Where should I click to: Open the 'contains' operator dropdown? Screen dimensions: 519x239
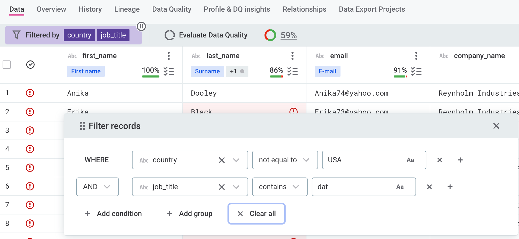(280, 187)
